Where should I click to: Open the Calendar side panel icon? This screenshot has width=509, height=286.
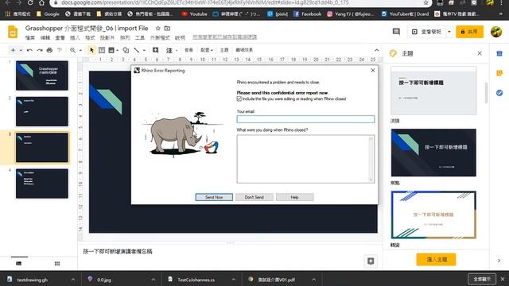point(499,53)
